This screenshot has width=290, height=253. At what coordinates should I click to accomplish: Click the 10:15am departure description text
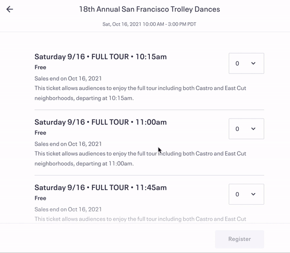click(140, 93)
